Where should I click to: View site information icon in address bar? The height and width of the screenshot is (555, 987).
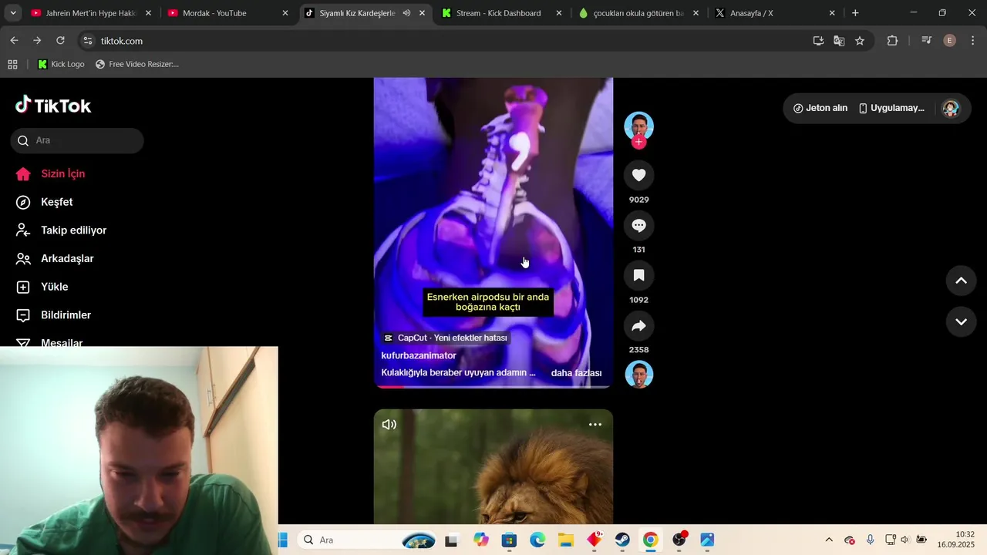88,41
